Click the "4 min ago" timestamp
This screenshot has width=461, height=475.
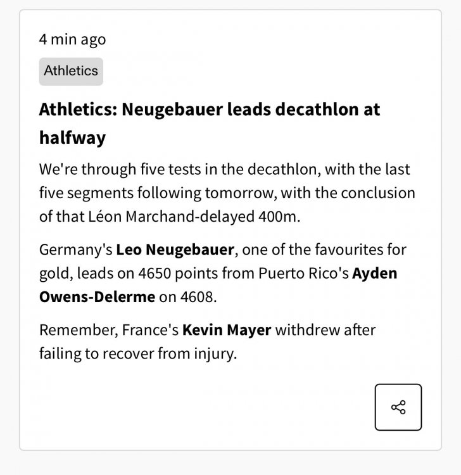click(x=72, y=39)
